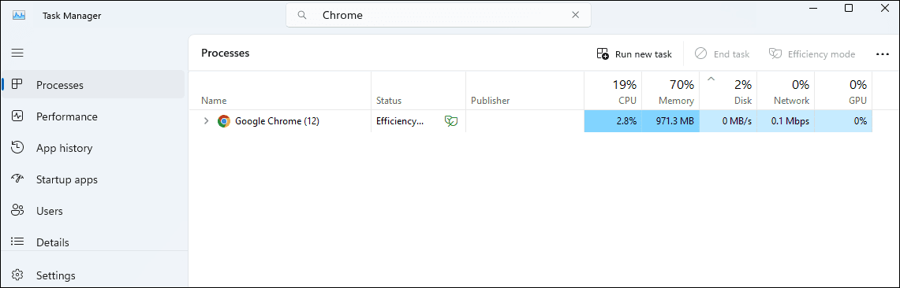Click the 971.3 MB memory cell
Screen dimensions: 900x288
point(670,121)
